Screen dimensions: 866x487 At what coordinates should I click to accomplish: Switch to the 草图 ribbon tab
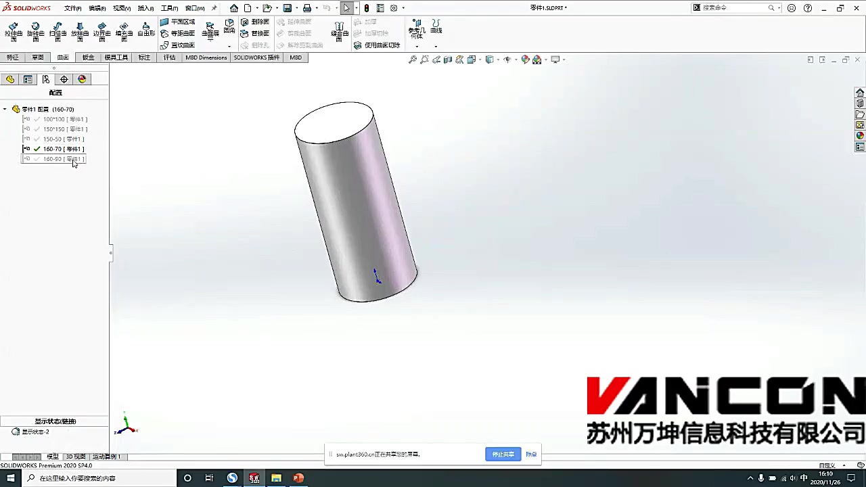coord(38,57)
